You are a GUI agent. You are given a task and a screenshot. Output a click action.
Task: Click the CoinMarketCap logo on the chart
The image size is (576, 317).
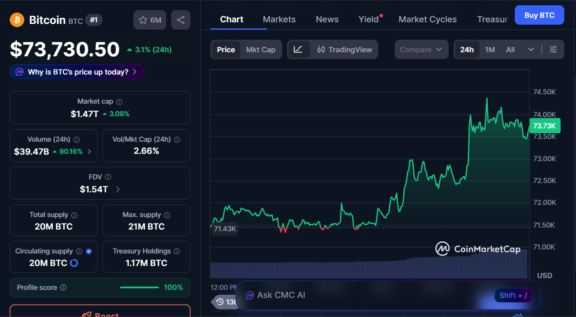point(443,249)
